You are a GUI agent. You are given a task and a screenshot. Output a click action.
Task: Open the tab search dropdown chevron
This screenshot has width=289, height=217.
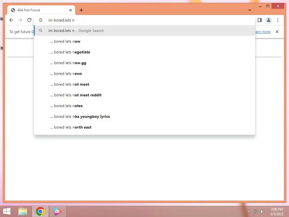(250, 10)
